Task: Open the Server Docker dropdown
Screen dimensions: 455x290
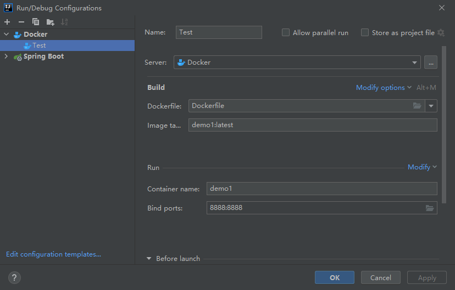Action: click(297, 62)
